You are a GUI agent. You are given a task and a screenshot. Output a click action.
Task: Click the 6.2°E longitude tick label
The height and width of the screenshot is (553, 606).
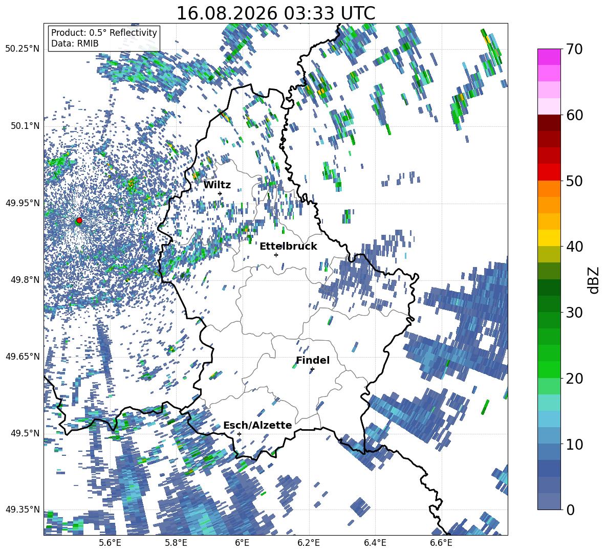[309, 543]
